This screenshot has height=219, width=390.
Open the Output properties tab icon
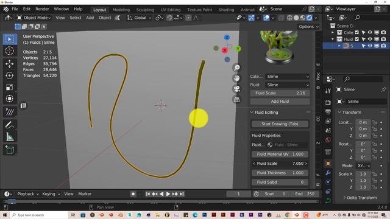(x=328, y=112)
